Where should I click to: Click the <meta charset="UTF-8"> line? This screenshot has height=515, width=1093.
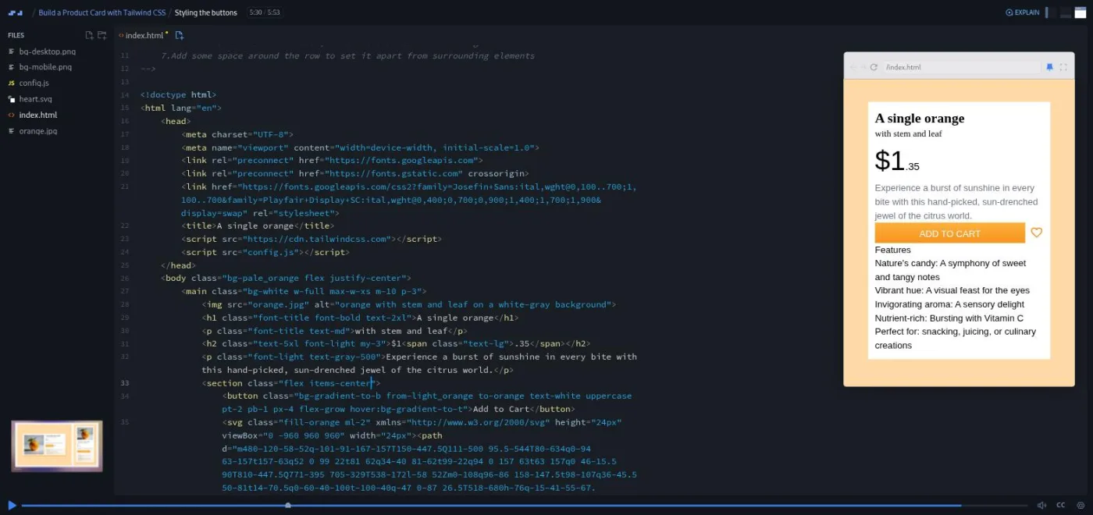tap(237, 134)
